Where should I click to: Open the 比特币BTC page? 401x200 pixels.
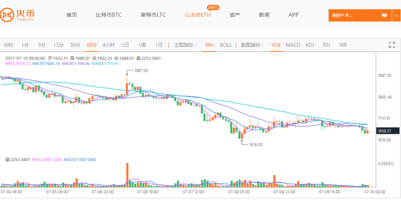click(109, 15)
